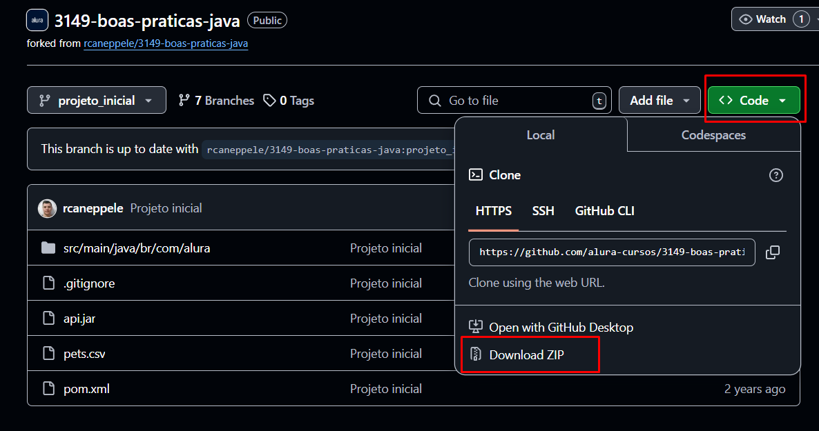Viewport: 819px width, 431px height.
Task: Open the projeto_inicial branch dropdown
Action: pos(97,100)
